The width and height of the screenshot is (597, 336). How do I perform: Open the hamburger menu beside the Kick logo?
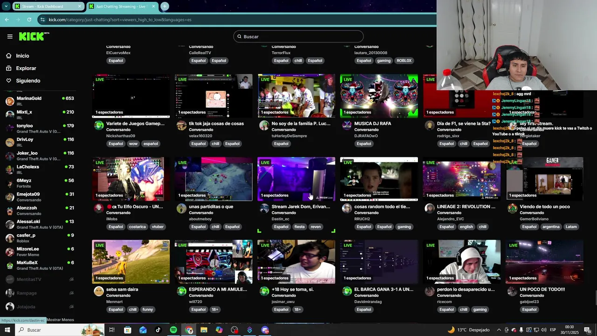coord(10,36)
